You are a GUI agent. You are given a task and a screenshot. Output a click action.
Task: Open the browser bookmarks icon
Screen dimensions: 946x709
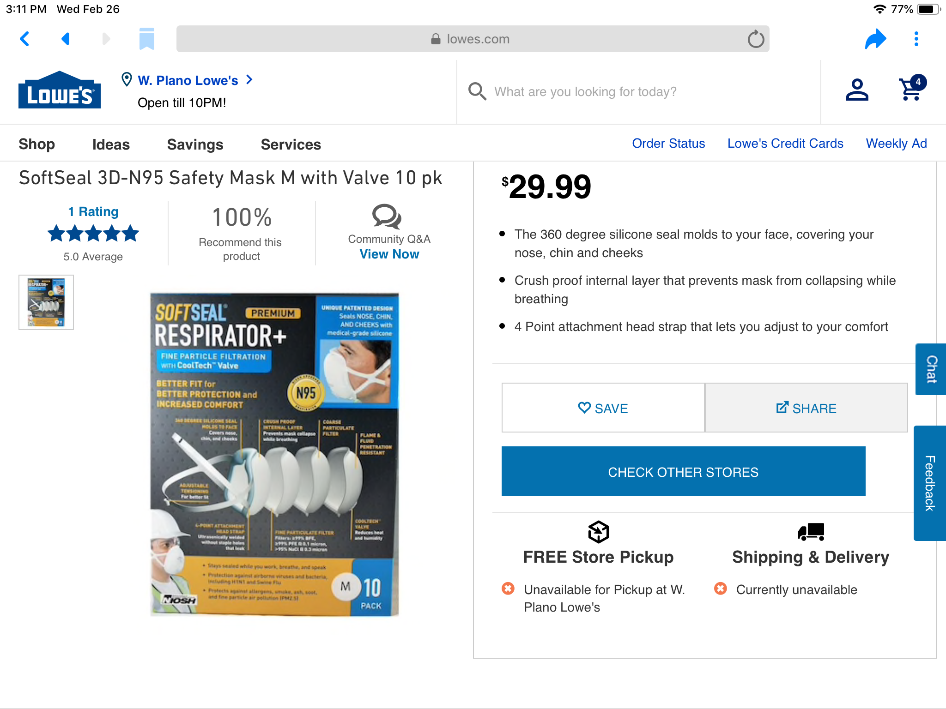click(x=146, y=39)
